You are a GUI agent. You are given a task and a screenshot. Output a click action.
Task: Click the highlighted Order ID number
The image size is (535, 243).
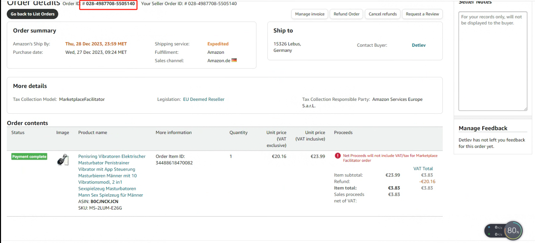tap(110, 4)
